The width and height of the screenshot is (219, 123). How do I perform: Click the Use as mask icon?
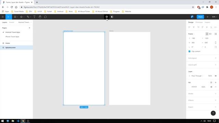[112, 17]
